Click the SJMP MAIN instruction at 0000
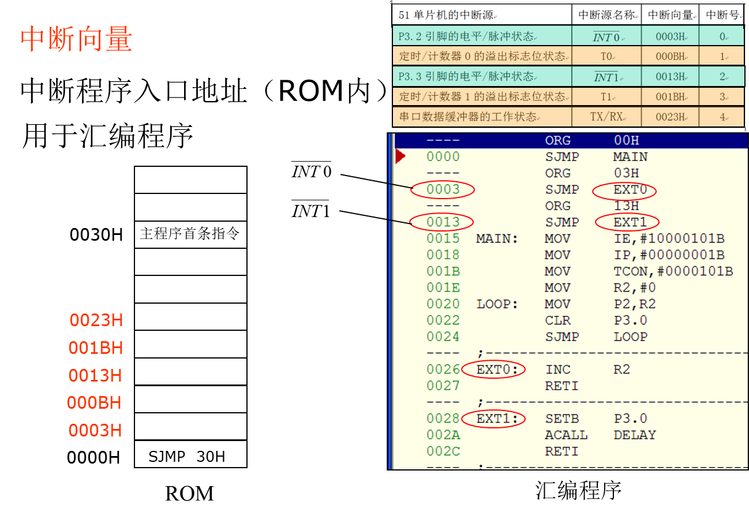This screenshot has width=749, height=519. pos(596,156)
